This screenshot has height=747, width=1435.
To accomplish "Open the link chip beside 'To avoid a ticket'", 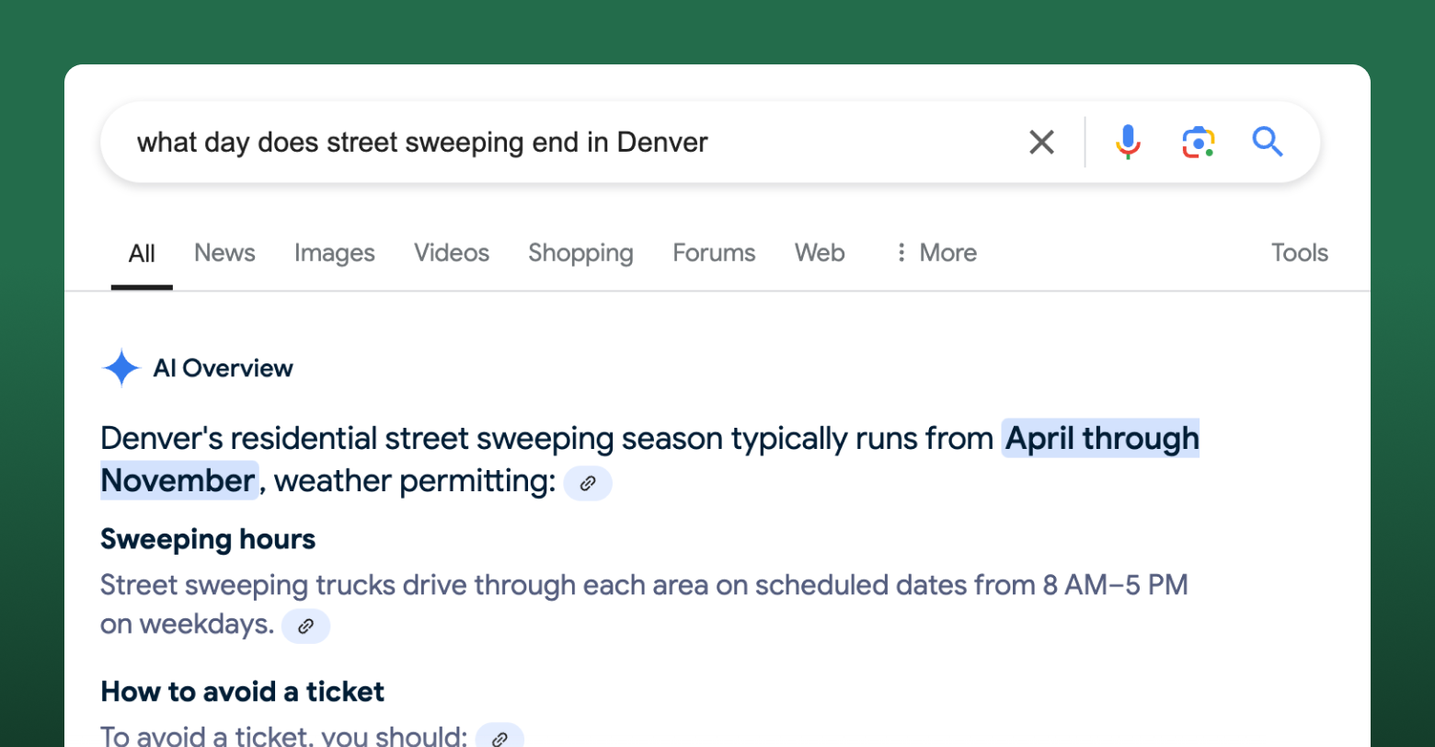I will [x=499, y=736].
